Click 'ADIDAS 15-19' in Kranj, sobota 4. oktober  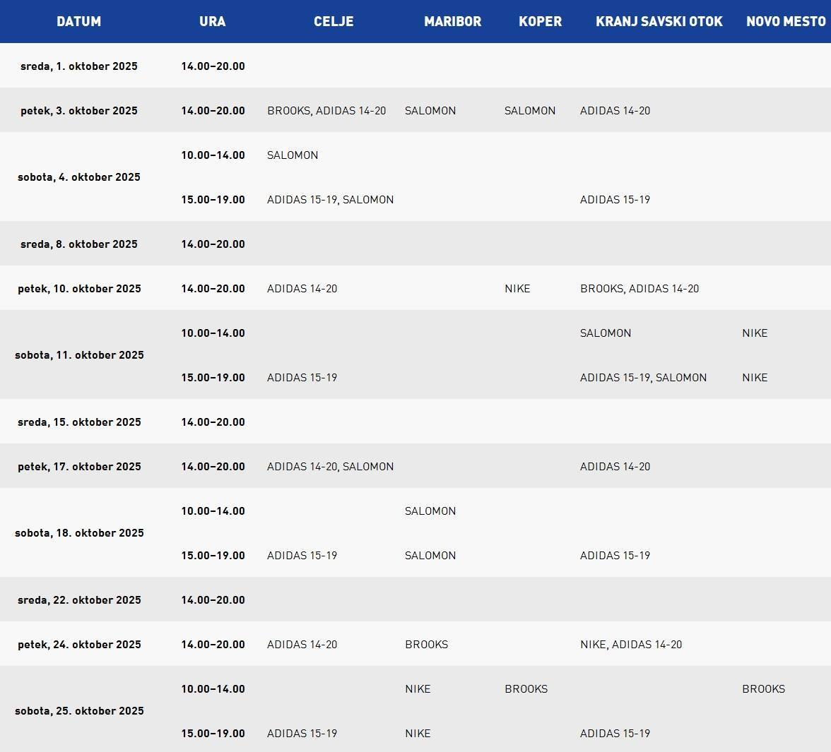(615, 200)
